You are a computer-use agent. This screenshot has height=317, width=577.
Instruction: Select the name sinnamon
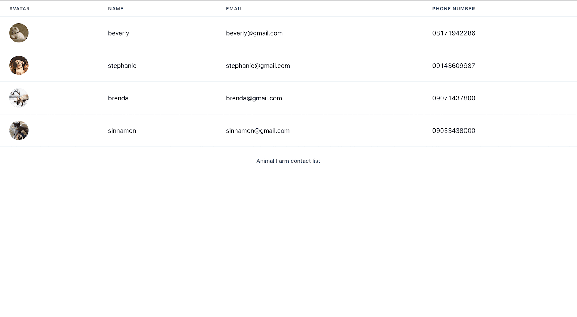coord(122,131)
